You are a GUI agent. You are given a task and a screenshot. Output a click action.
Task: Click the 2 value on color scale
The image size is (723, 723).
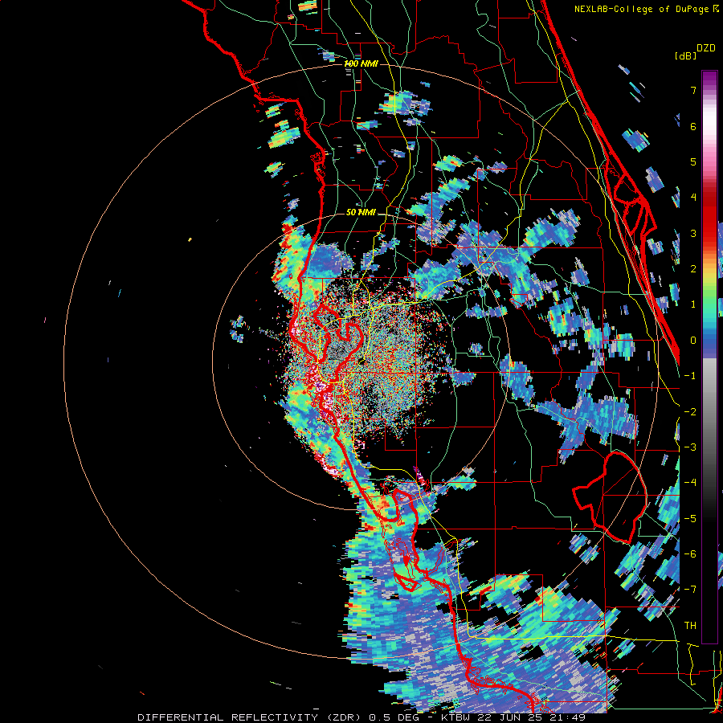[x=693, y=269]
